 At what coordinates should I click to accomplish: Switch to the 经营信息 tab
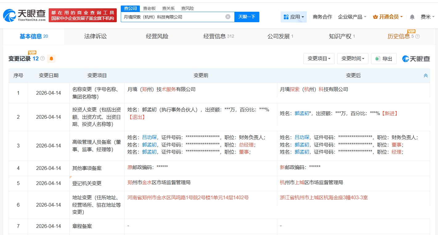click(x=219, y=36)
